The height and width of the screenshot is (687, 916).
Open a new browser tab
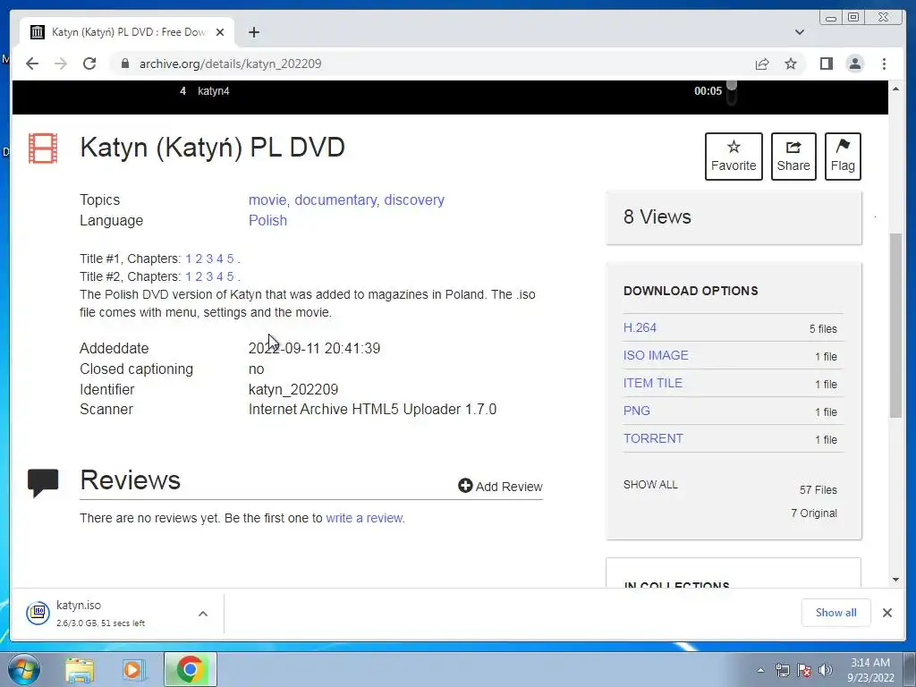pyautogui.click(x=253, y=32)
